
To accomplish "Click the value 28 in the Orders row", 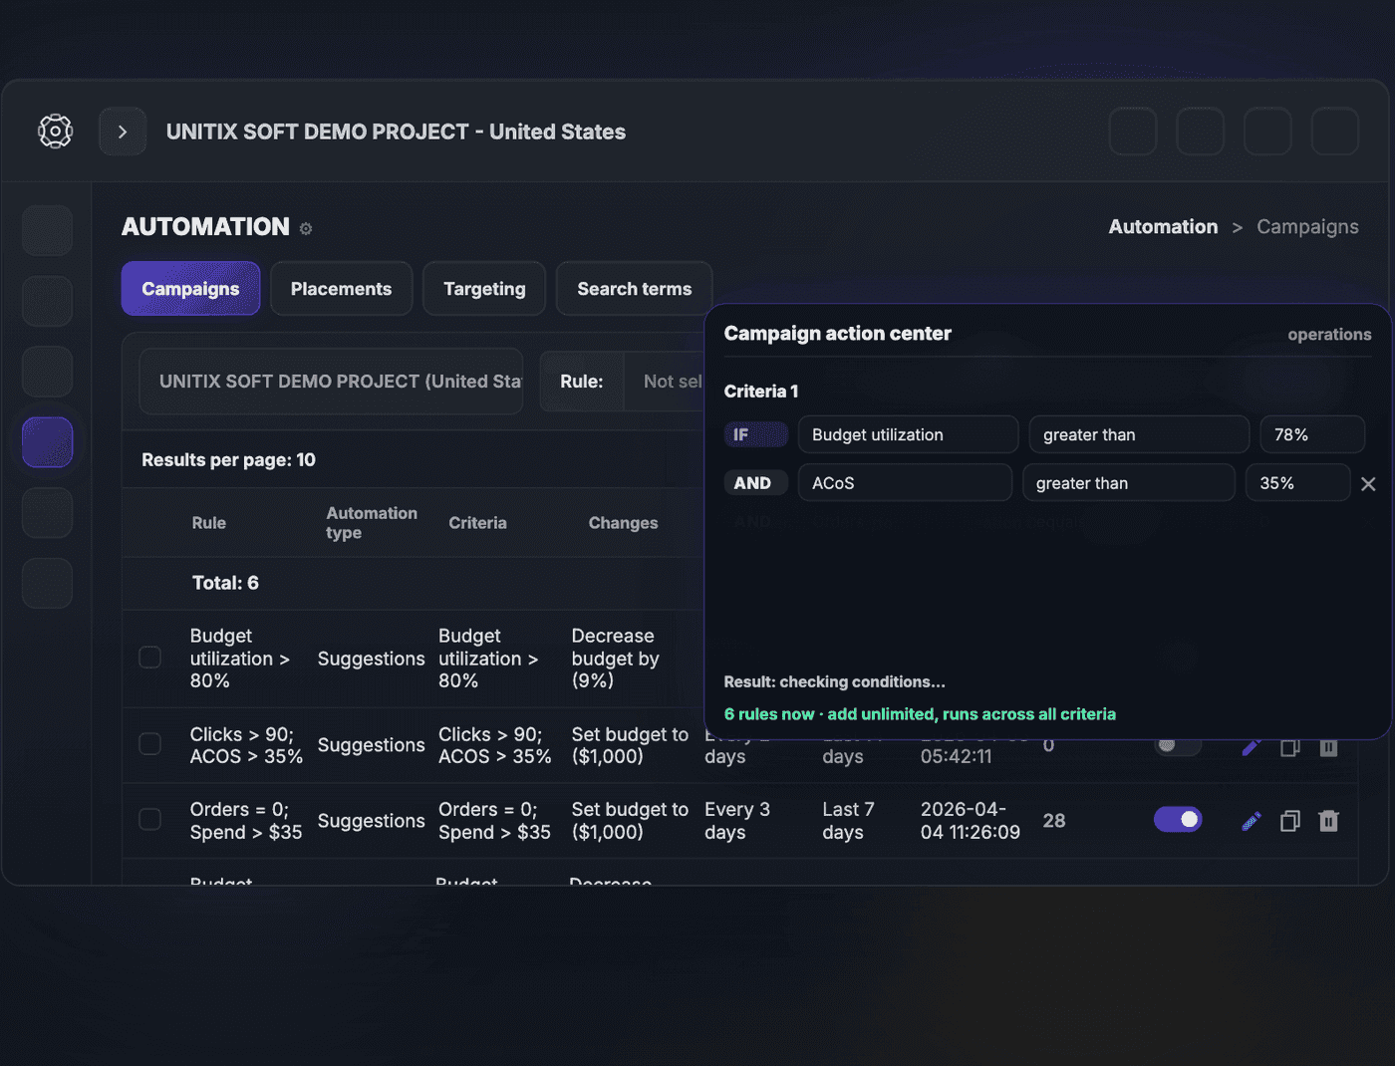I will pos(1054,821).
